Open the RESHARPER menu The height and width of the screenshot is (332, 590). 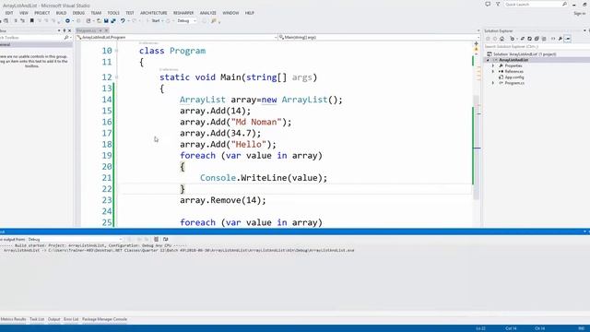183,13
